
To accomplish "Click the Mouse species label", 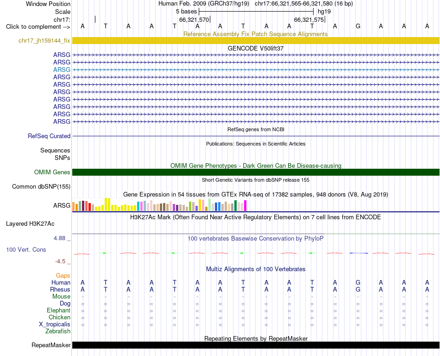I will point(61,297).
